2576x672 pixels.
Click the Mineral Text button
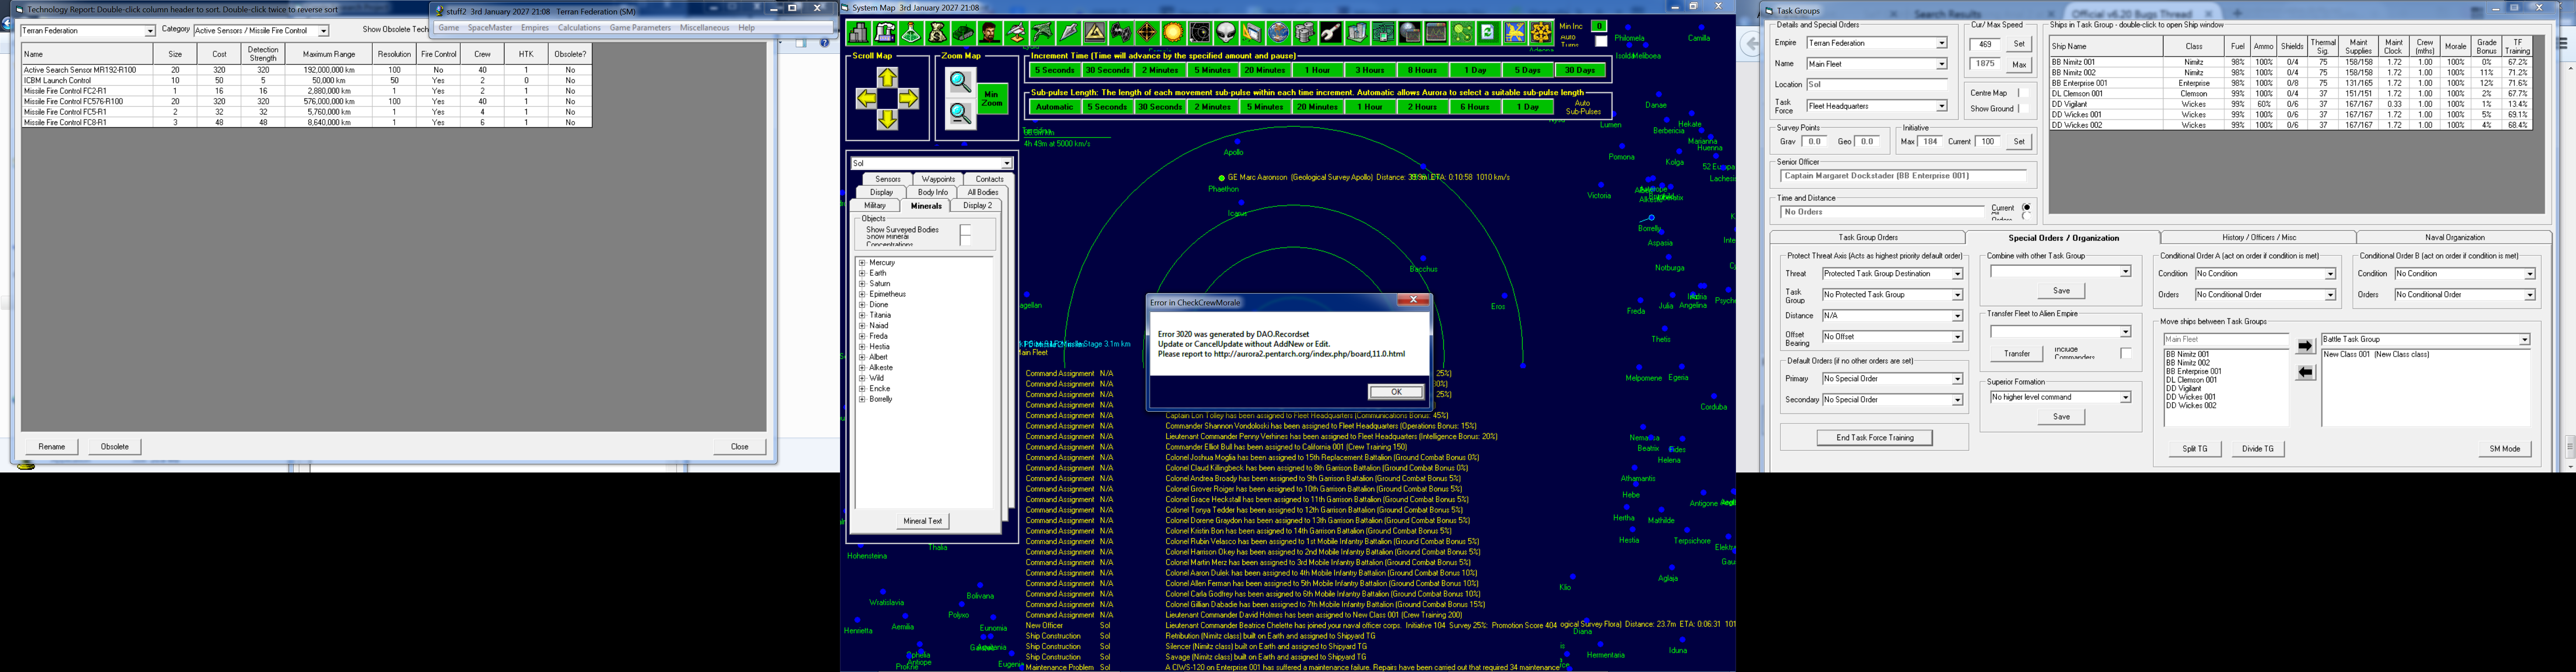(922, 521)
